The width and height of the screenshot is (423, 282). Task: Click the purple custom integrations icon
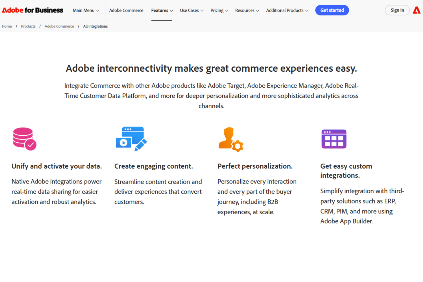[334, 139]
